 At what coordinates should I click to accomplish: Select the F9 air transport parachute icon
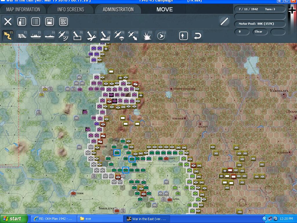(x=119, y=36)
